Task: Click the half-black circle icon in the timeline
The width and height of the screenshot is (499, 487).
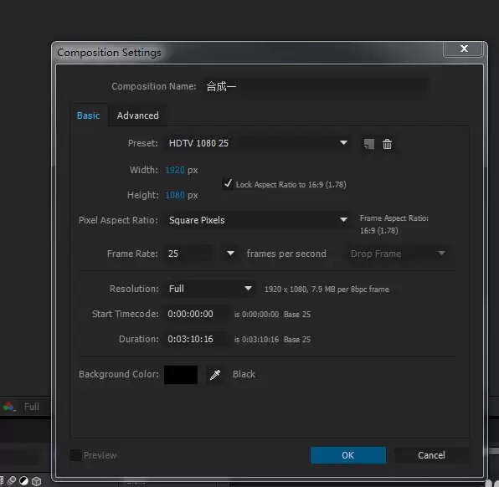Action: pos(24,480)
